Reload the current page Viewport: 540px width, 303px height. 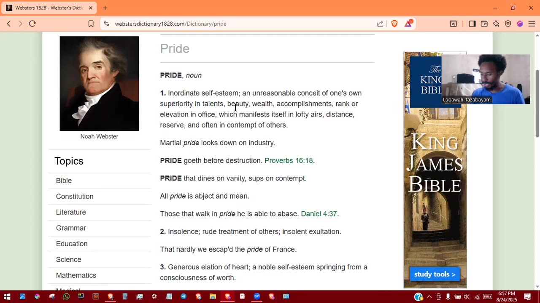click(32, 24)
